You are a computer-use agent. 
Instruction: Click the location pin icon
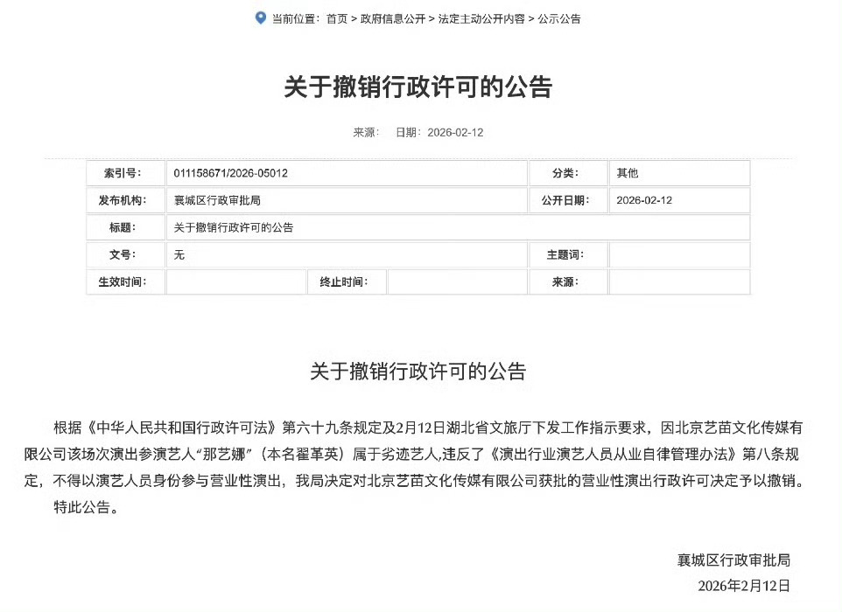[258, 17]
